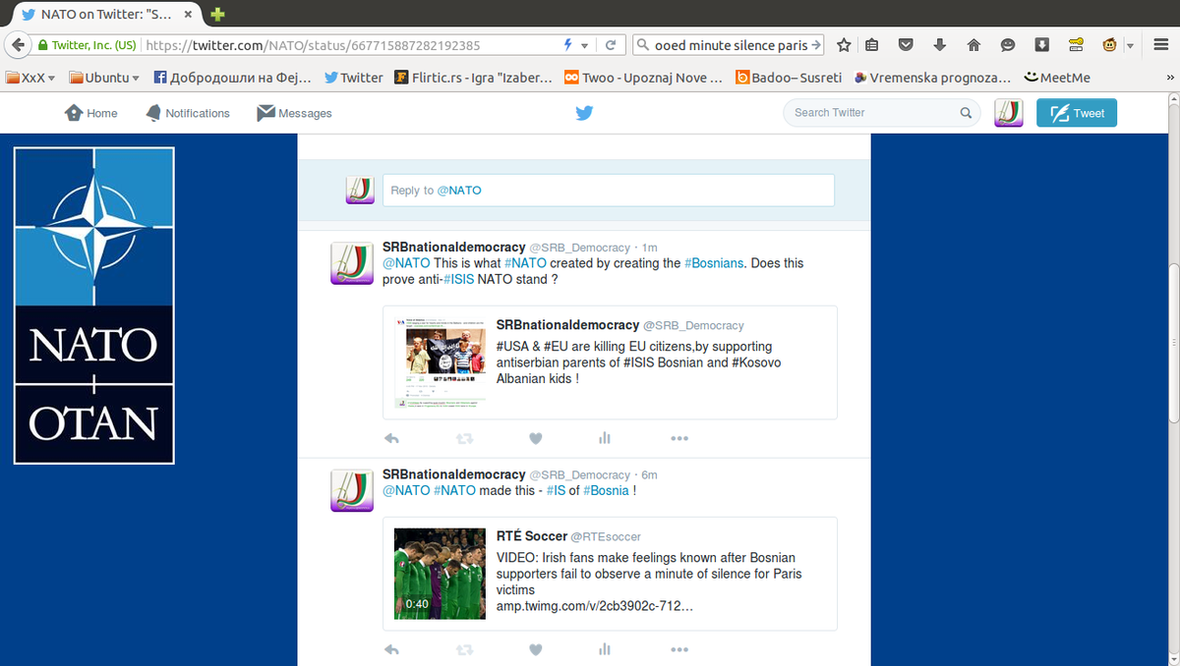The height and width of the screenshot is (666, 1180).
Task: Open the Flirtic.rs bookmark
Action: (x=474, y=78)
